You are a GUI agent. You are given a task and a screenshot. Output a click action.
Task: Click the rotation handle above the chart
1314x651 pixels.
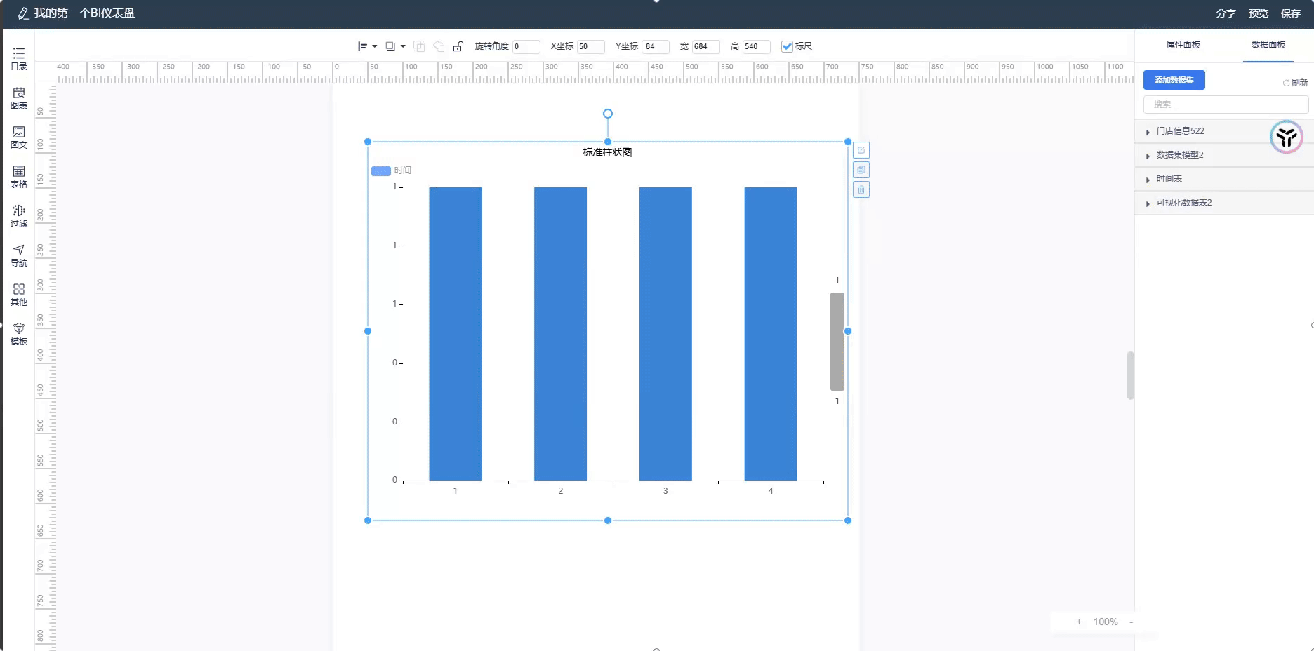click(608, 114)
